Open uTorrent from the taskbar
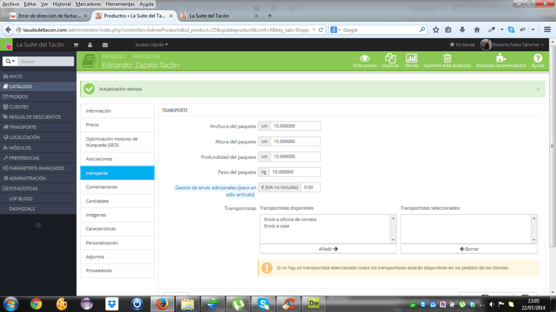This screenshot has height=312, width=556. (x=238, y=304)
